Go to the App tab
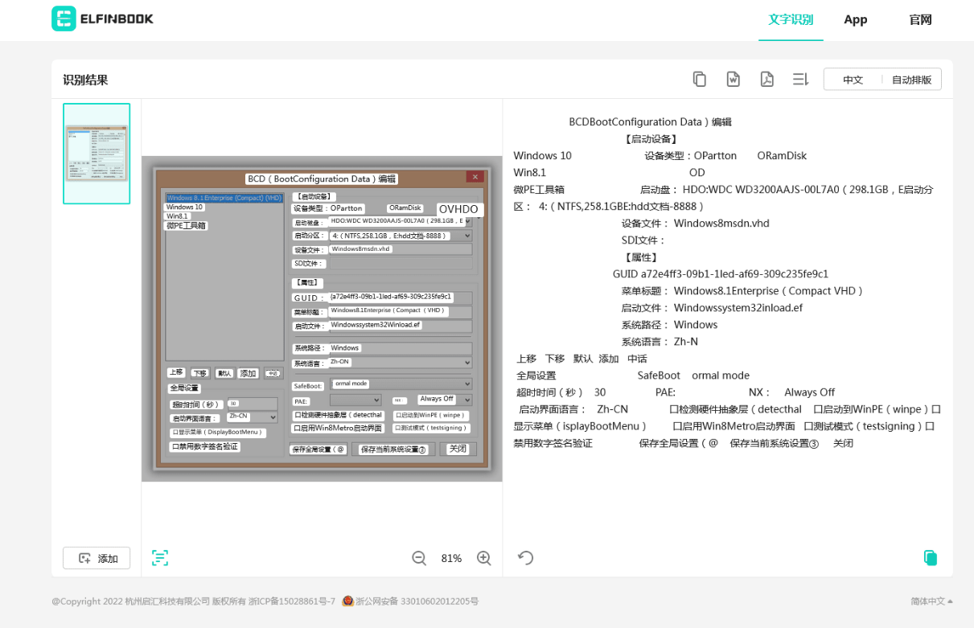 pyautogui.click(x=855, y=20)
